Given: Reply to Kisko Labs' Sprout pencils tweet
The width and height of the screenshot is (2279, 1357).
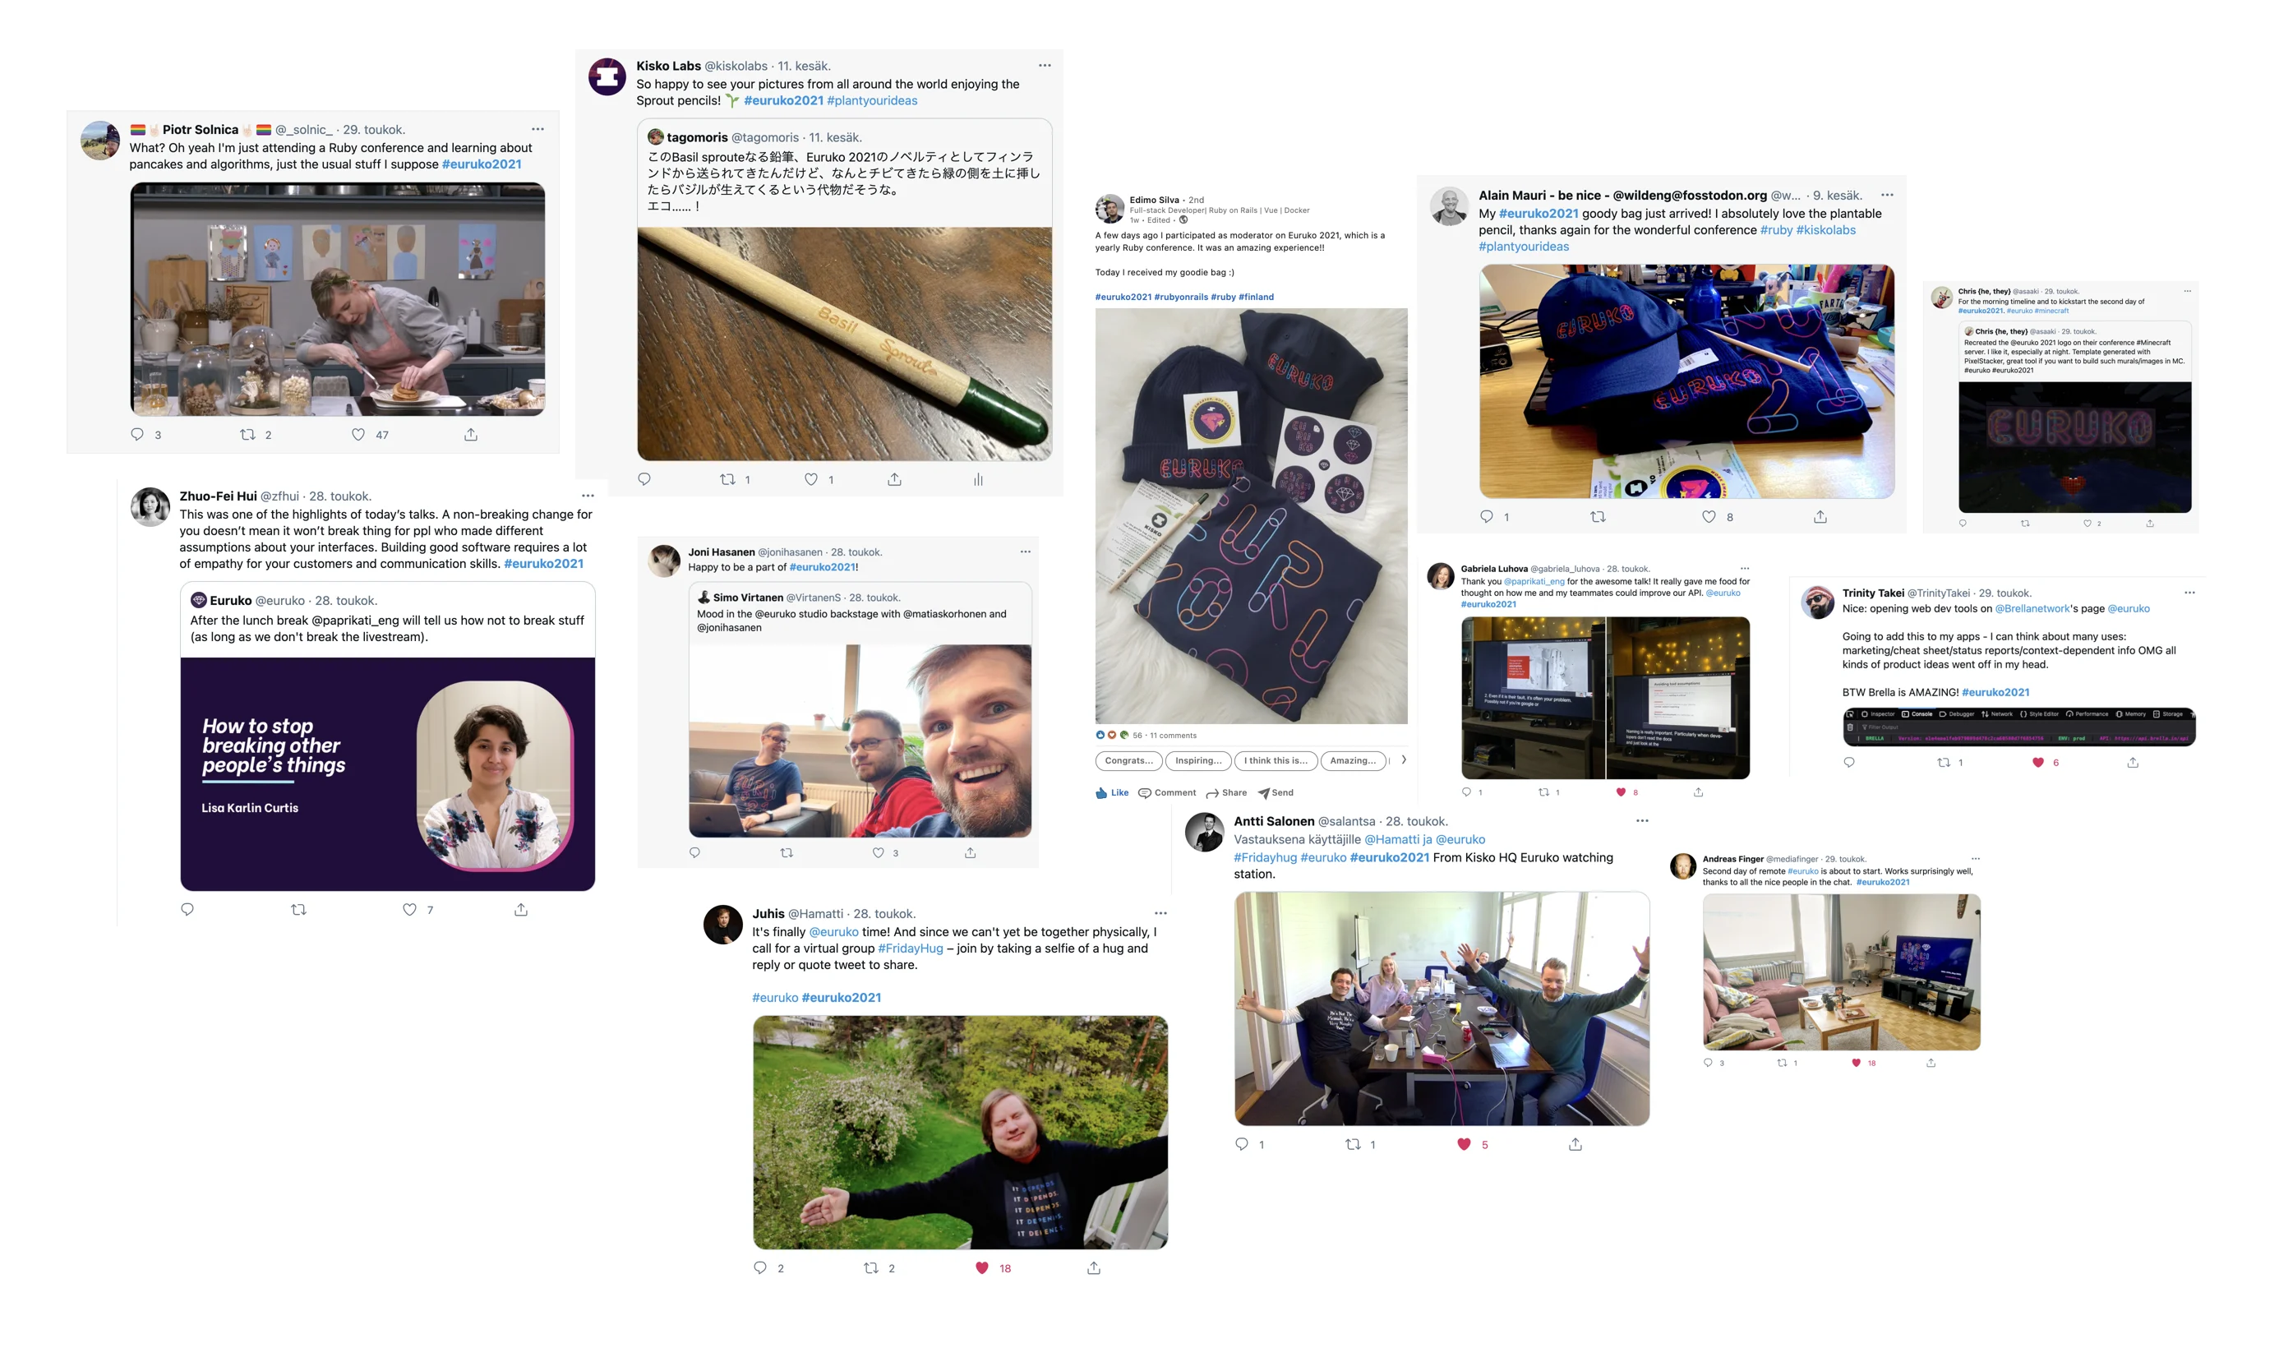Looking at the screenshot, I should click(x=644, y=479).
